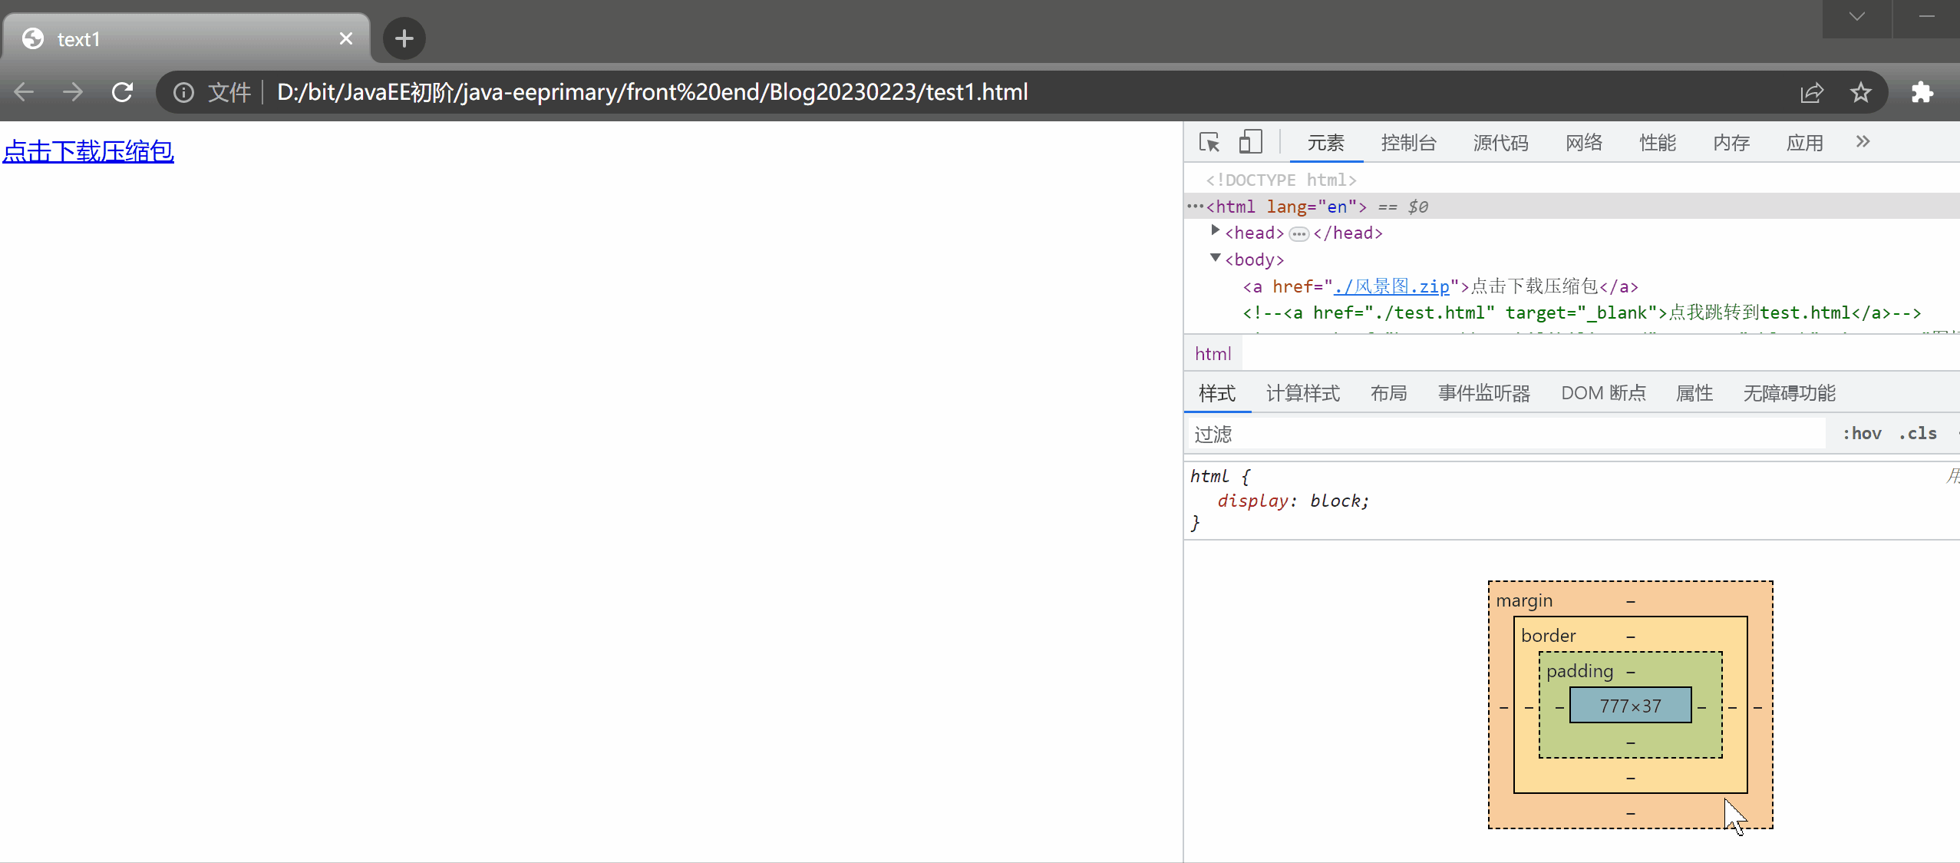Click the 777×37 content size box
This screenshot has height=863, width=1960.
point(1630,706)
